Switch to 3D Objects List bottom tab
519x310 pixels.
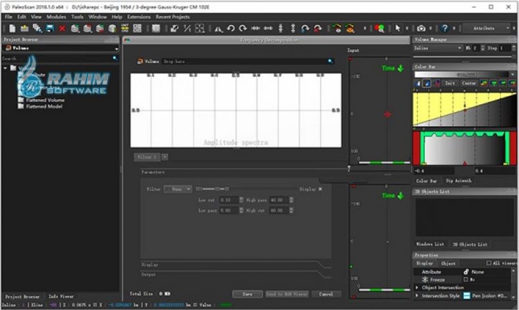[x=470, y=244]
